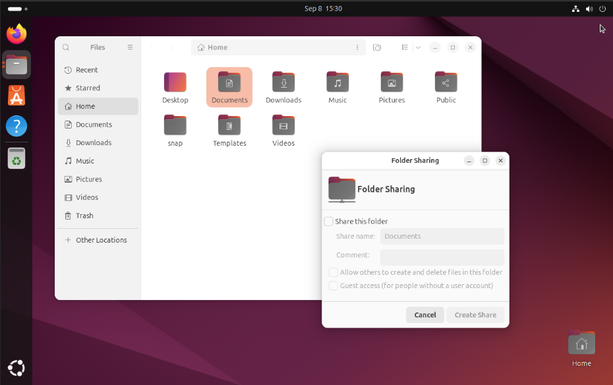Open the system volume indicator

pyautogui.click(x=589, y=9)
